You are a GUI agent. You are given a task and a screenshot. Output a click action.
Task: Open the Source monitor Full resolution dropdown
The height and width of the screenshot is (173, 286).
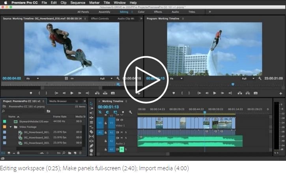coord(107,78)
